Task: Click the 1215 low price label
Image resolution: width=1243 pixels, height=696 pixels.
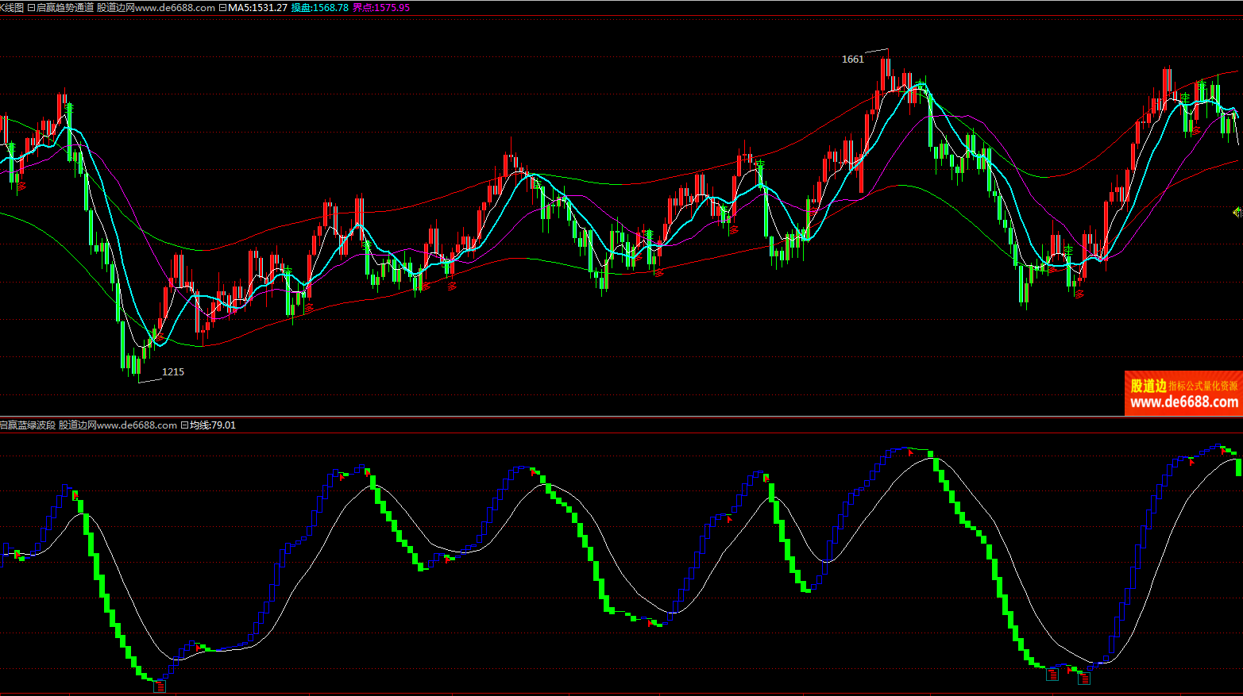Action: pos(173,372)
